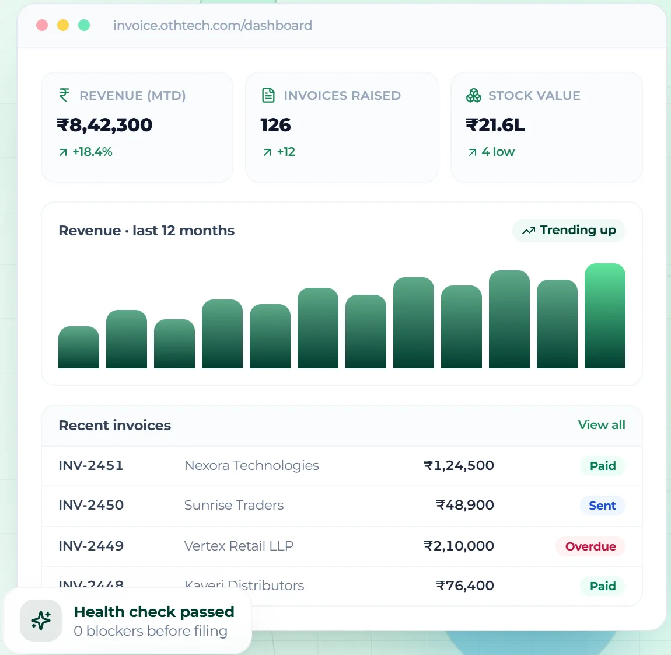This screenshot has width=671, height=655.
Task: Click the arrow icon next to 4 low
Action: (x=473, y=152)
